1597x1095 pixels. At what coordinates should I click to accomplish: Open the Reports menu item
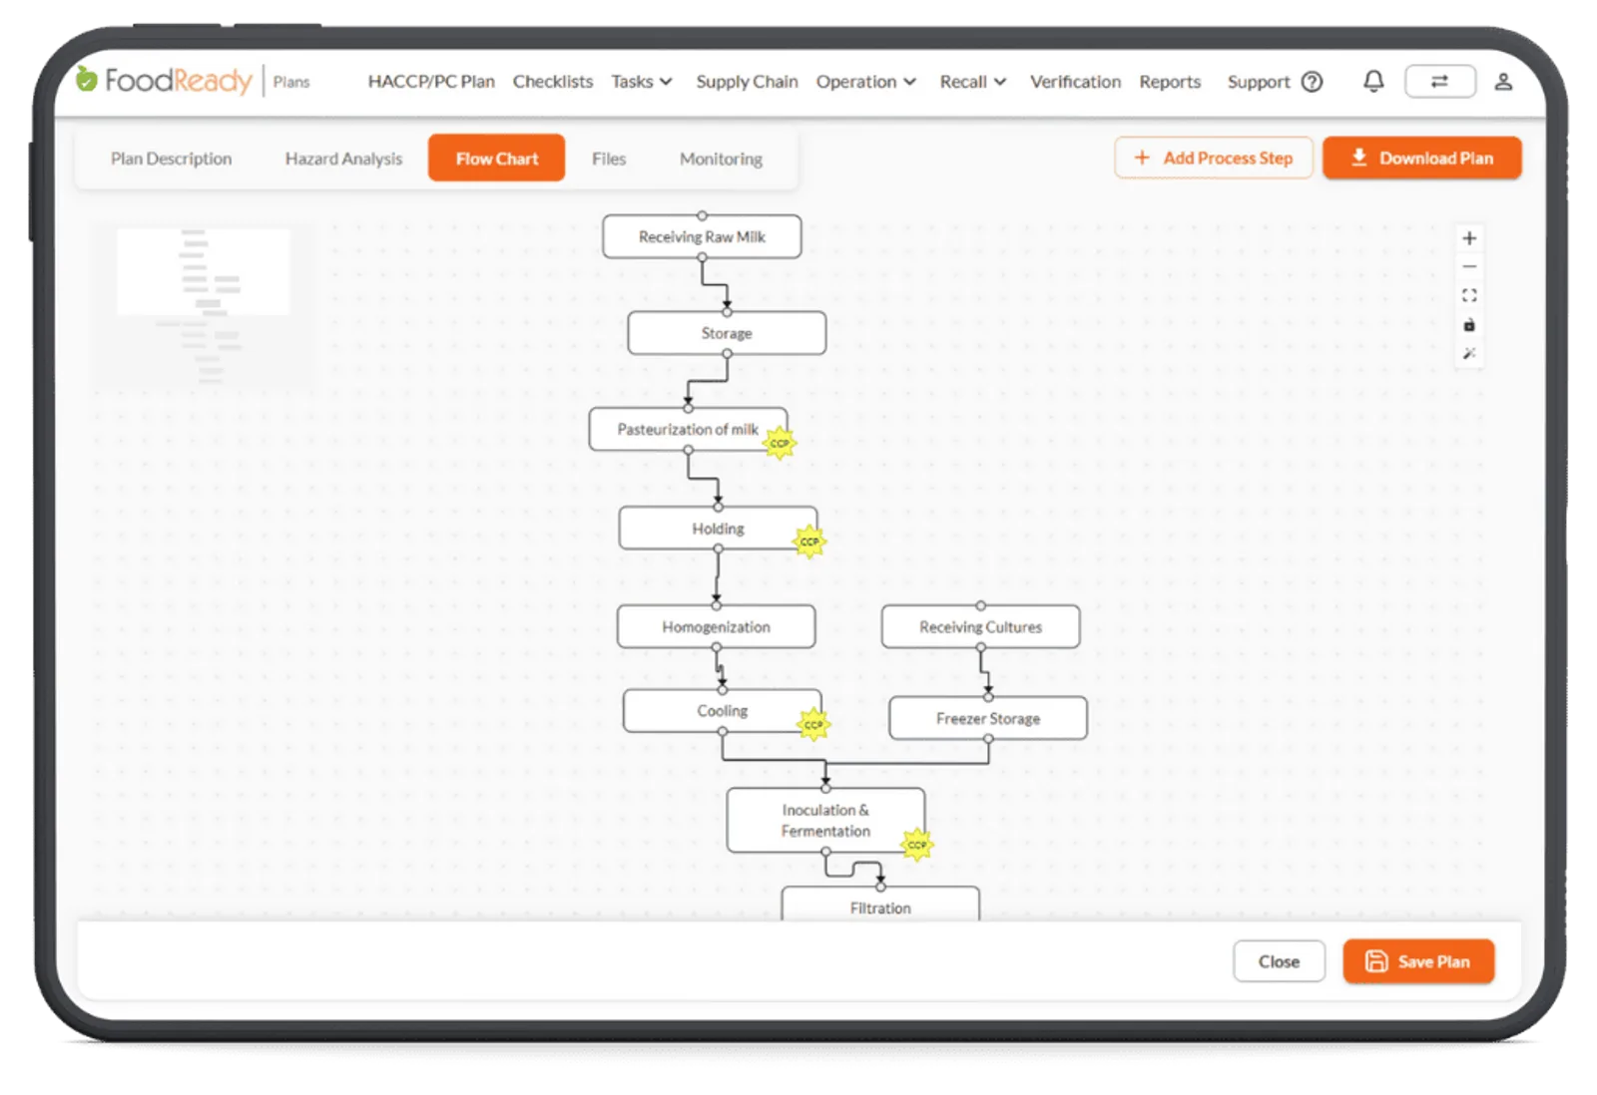(x=1170, y=82)
